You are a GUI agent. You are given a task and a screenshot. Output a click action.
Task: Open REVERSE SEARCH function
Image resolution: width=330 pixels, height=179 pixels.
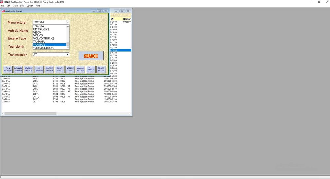click(x=28, y=70)
